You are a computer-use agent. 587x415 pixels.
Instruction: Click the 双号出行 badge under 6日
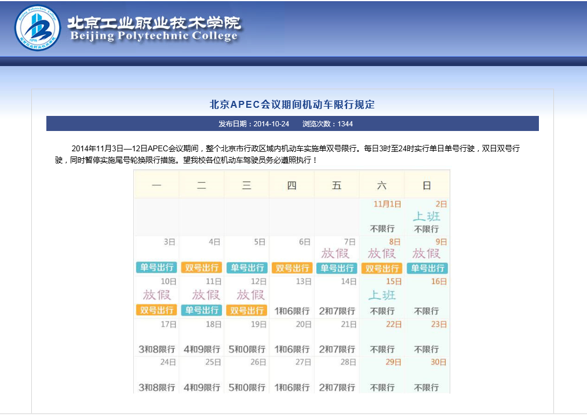(292, 268)
